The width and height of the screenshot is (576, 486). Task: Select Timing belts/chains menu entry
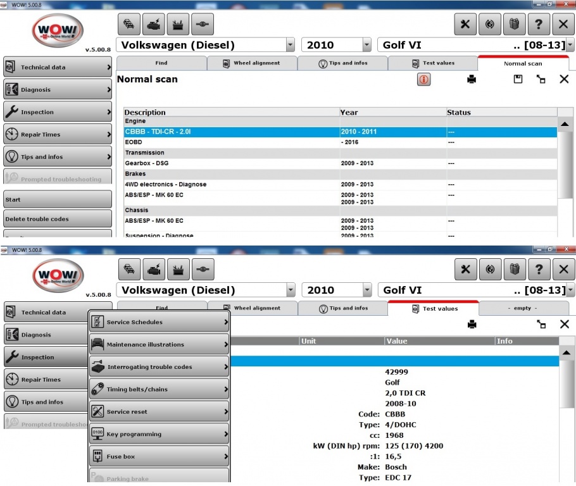click(x=159, y=389)
